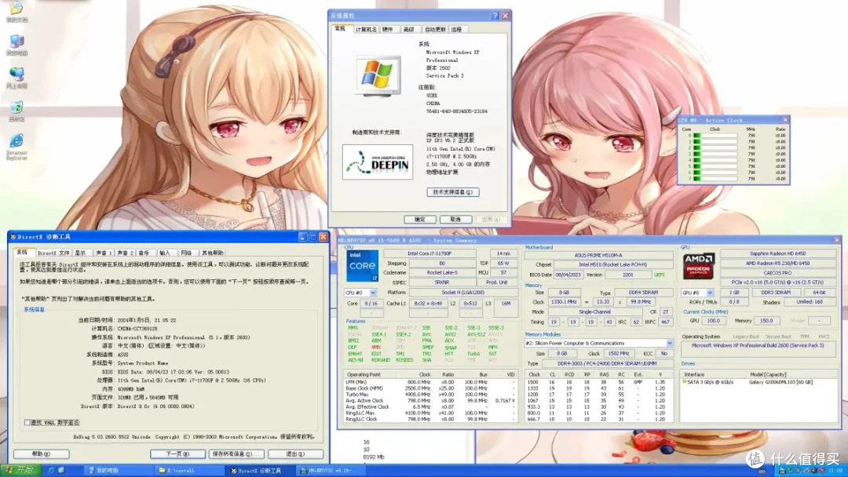Click 下一页 in DirectX tool

coord(177,453)
